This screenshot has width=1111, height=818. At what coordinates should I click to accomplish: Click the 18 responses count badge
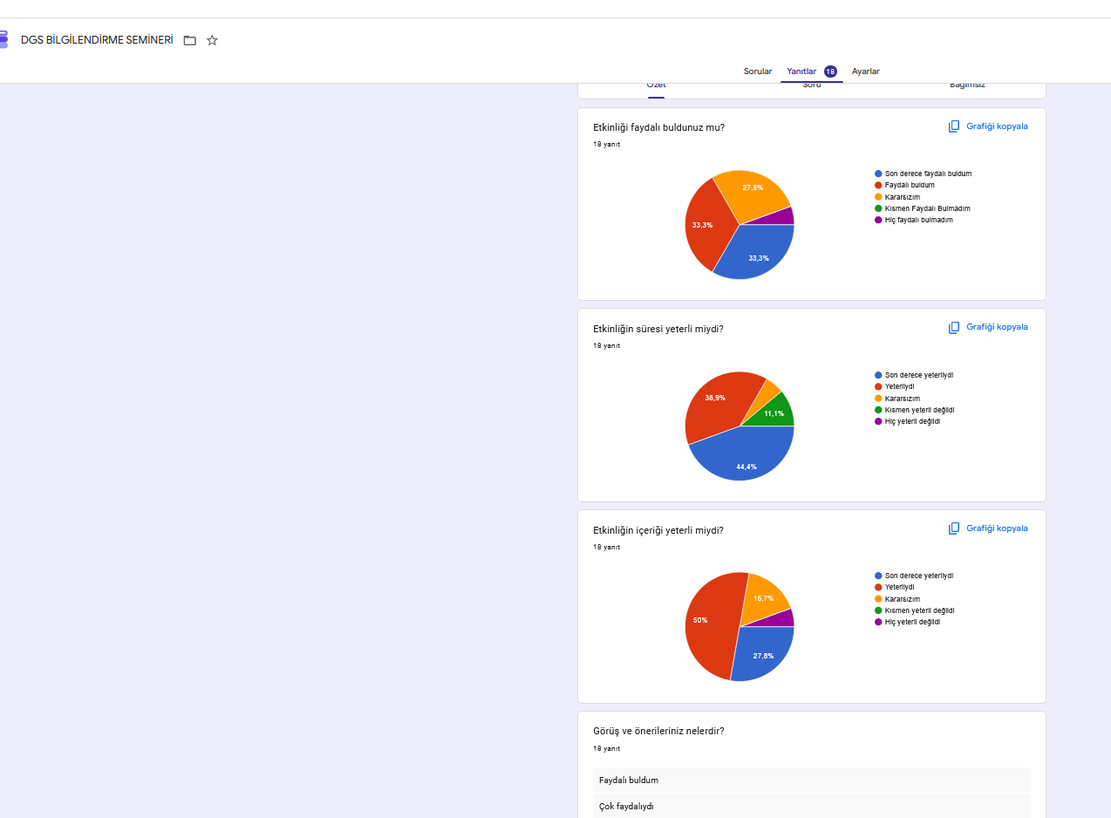coord(830,72)
